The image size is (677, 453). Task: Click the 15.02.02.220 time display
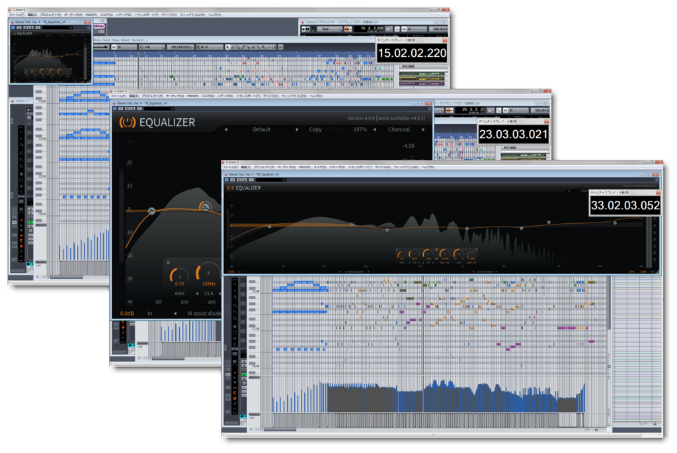(412, 53)
